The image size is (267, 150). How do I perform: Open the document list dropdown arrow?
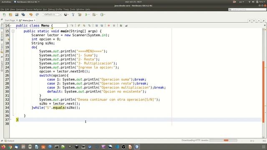[x=259, y=21]
